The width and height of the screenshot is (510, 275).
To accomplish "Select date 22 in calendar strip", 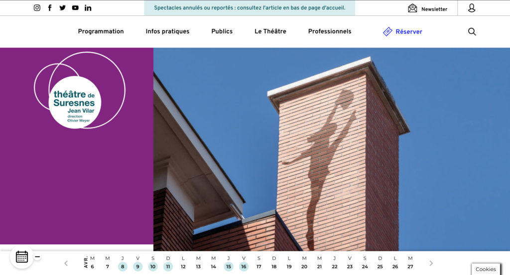I will click(x=334, y=267).
